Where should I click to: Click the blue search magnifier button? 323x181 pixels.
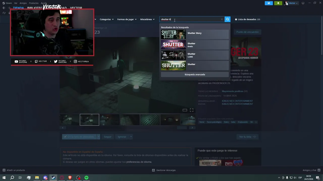228,19
